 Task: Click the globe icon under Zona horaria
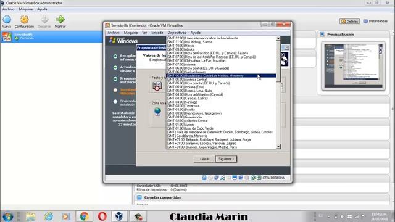point(157,111)
